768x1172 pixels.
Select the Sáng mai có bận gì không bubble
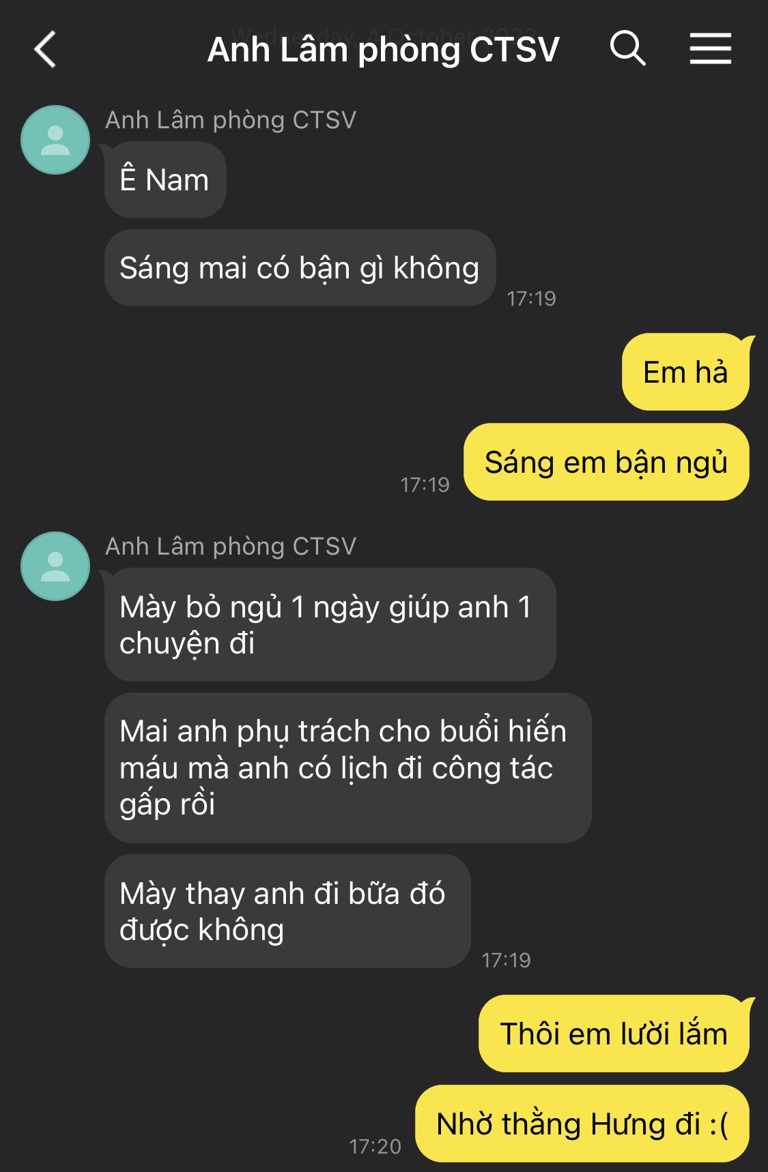tap(300, 268)
